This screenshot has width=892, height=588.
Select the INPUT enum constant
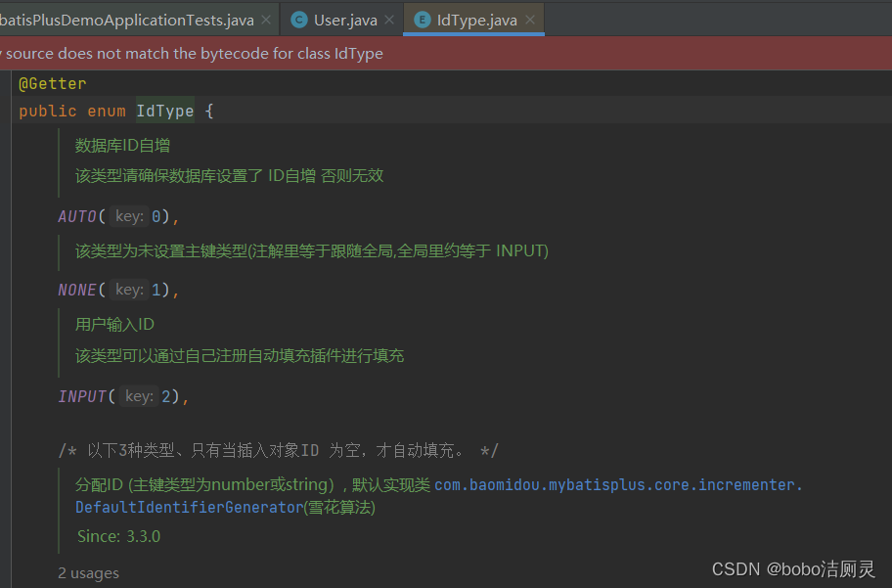(x=81, y=396)
